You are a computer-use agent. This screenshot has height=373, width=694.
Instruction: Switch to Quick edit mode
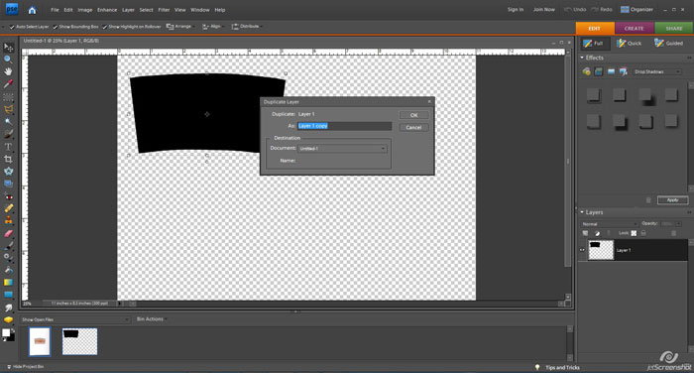[629, 43]
